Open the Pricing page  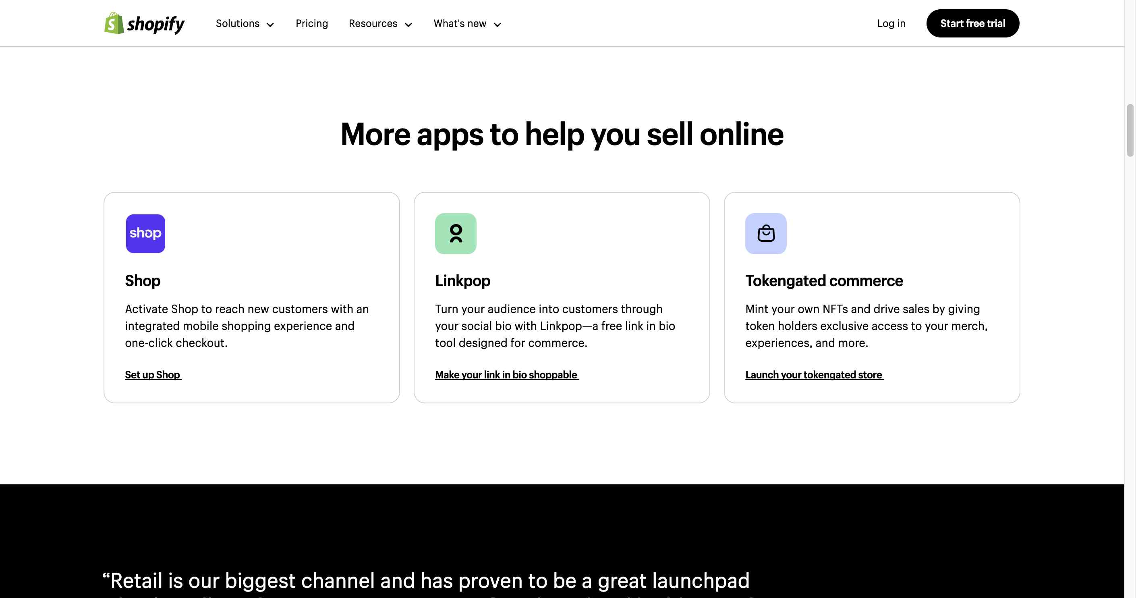pyautogui.click(x=312, y=23)
